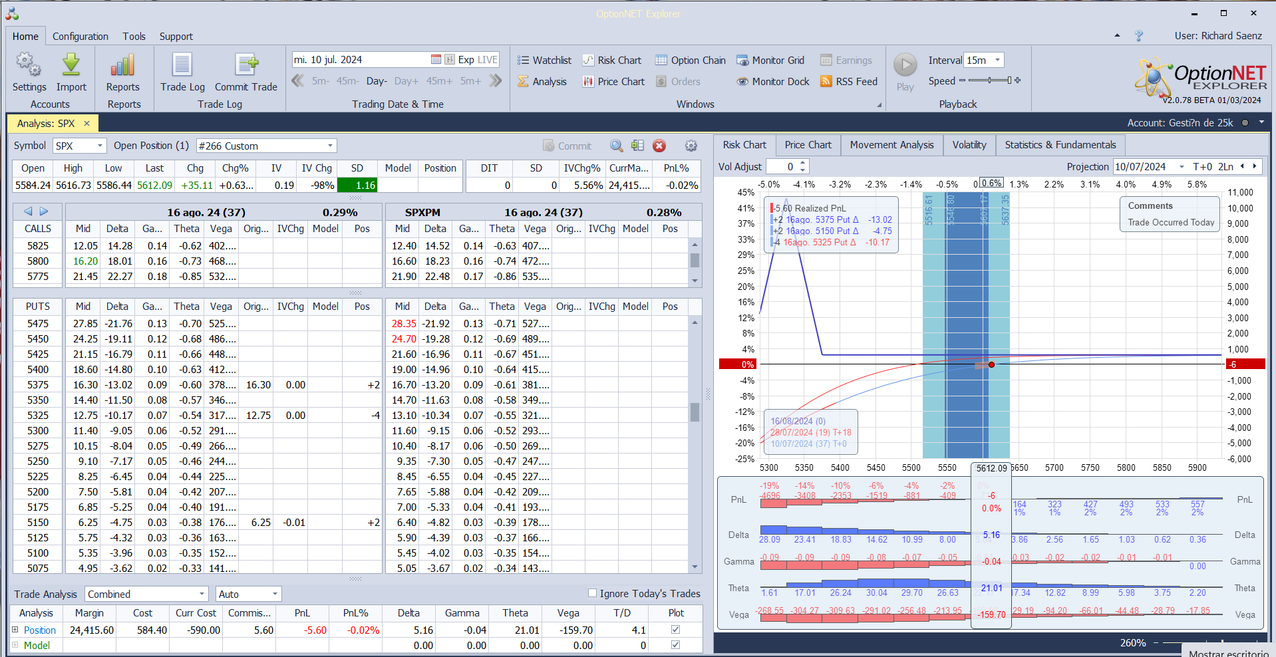Switch to the Movement Analysis tab

click(891, 145)
